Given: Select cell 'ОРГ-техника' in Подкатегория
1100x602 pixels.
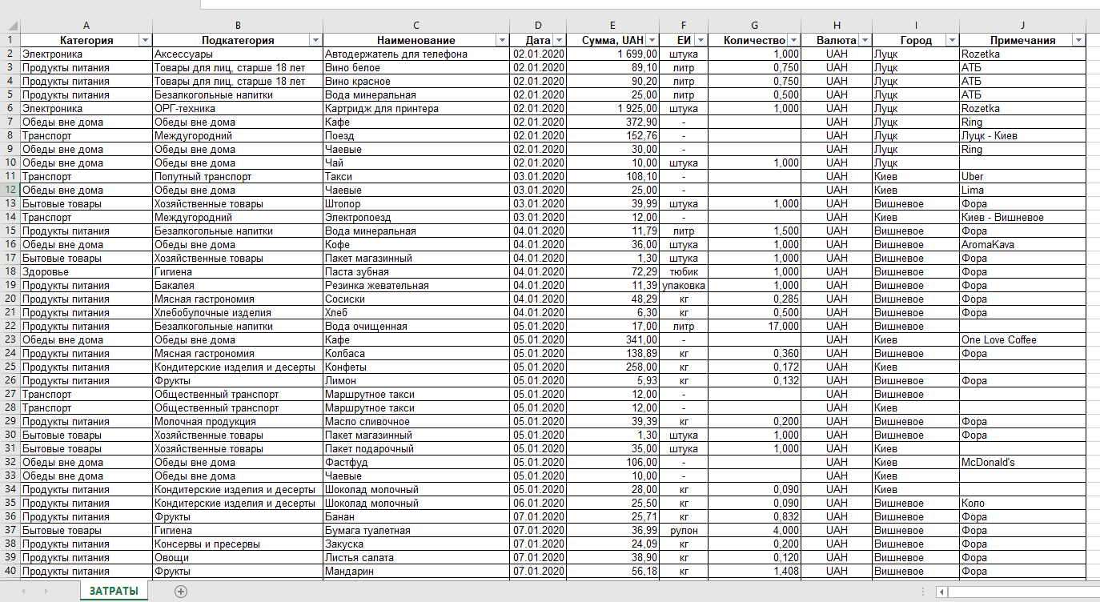Looking at the screenshot, I should click(238, 108).
